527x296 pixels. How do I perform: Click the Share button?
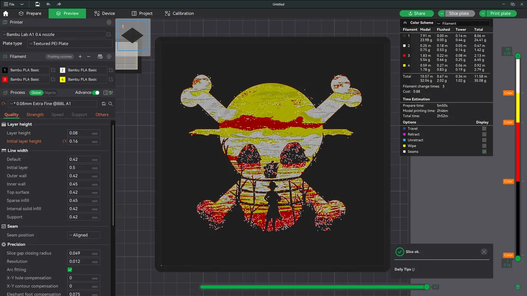418,13
